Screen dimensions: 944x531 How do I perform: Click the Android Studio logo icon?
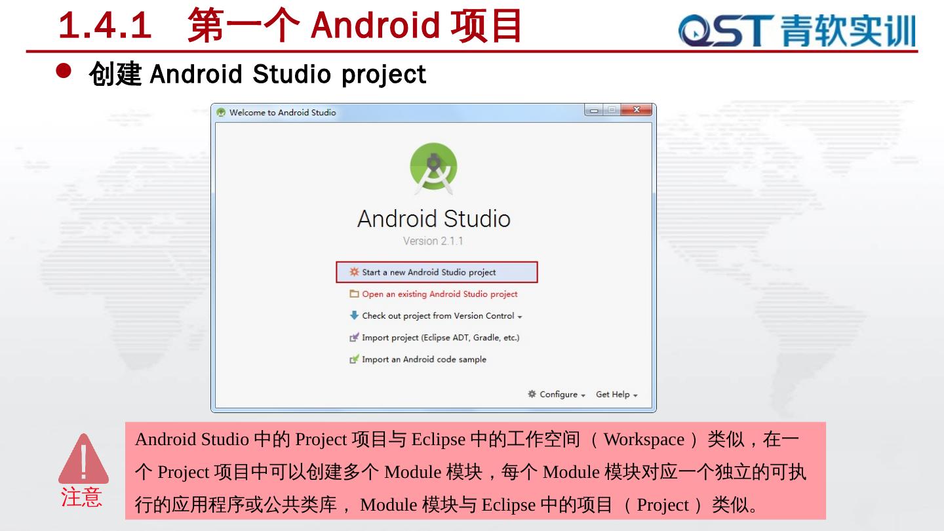pyautogui.click(x=433, y=169)
